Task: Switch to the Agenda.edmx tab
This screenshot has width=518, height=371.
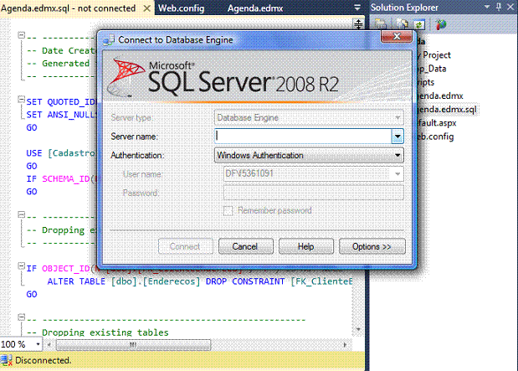Action: (255, 8)
